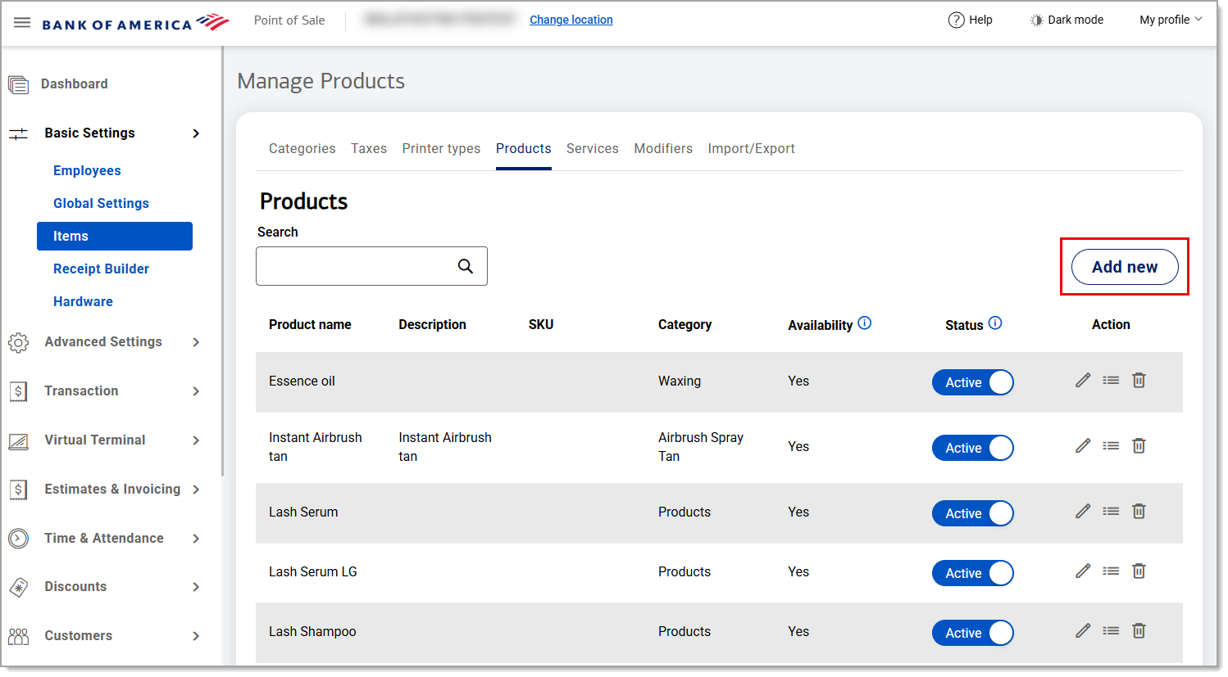Open details list icon for Instant Airbrush tan

(x=1111, y=445)
